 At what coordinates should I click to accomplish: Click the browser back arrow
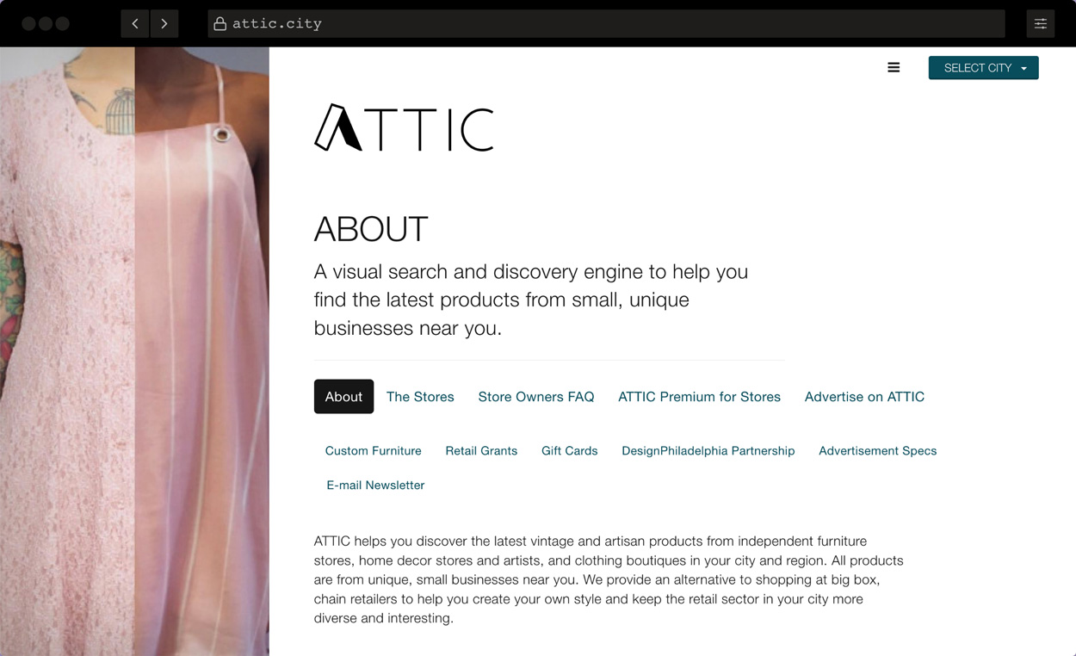tap(135, 23)
